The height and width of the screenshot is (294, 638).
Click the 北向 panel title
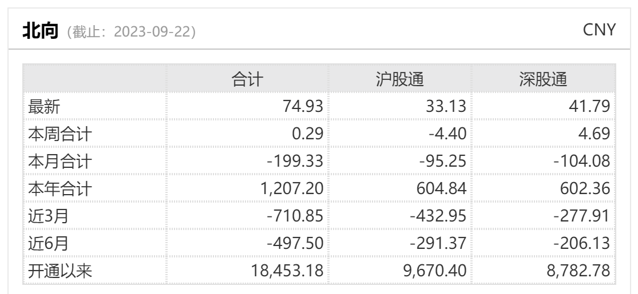pyautogui.click(x=40, y=31)
